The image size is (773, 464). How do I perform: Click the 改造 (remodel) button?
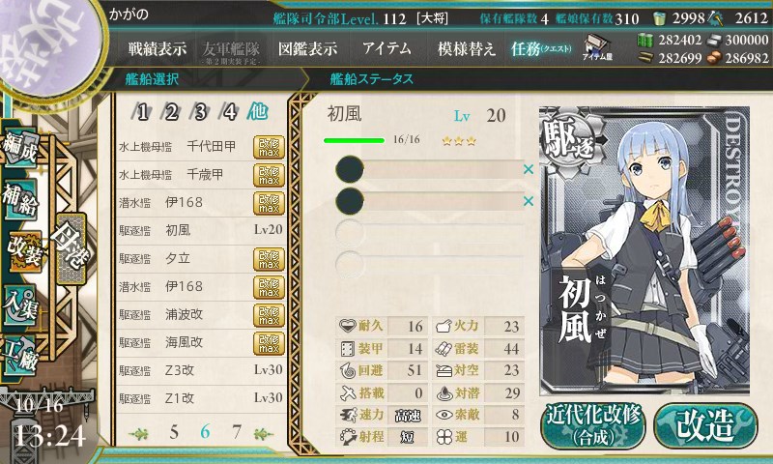(x=705, y=425)
